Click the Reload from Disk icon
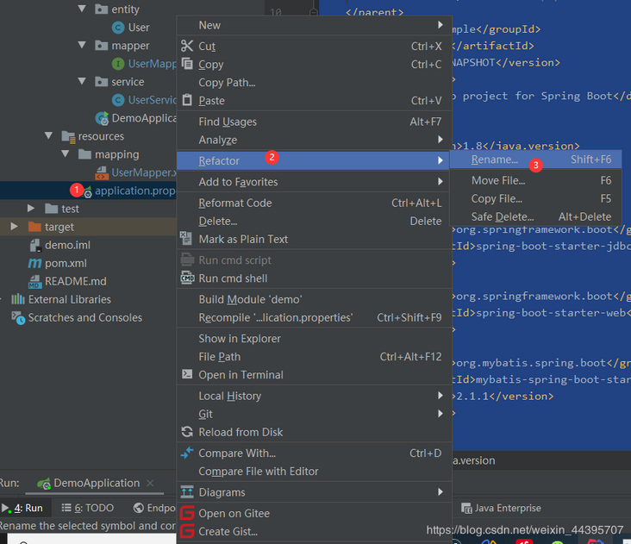 pos(187,432)
